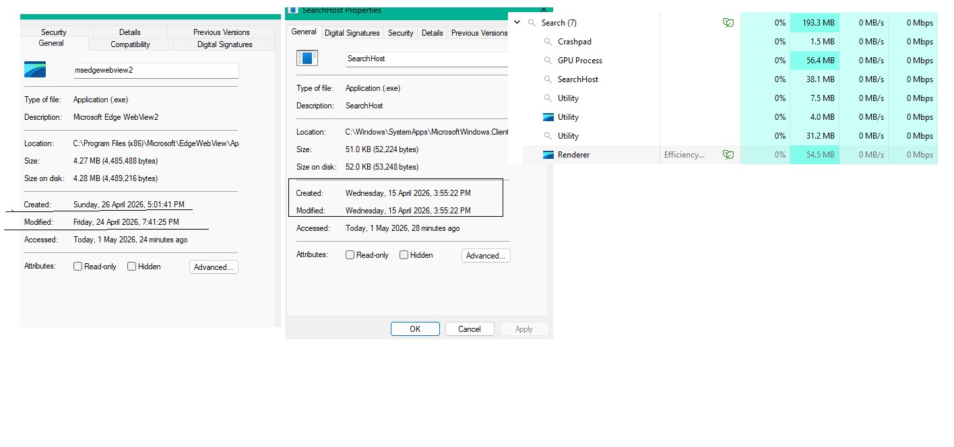Click the SearchHost file name field
Screen dimensions: 954x447
427,59
